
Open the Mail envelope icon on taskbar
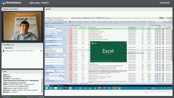(80, 88)
